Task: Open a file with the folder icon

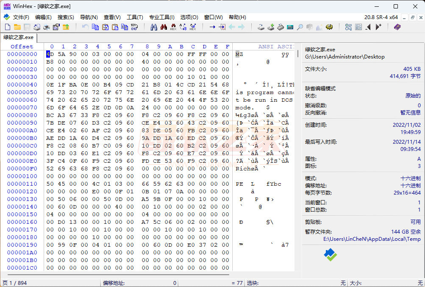Action: (x=17, y=27)
